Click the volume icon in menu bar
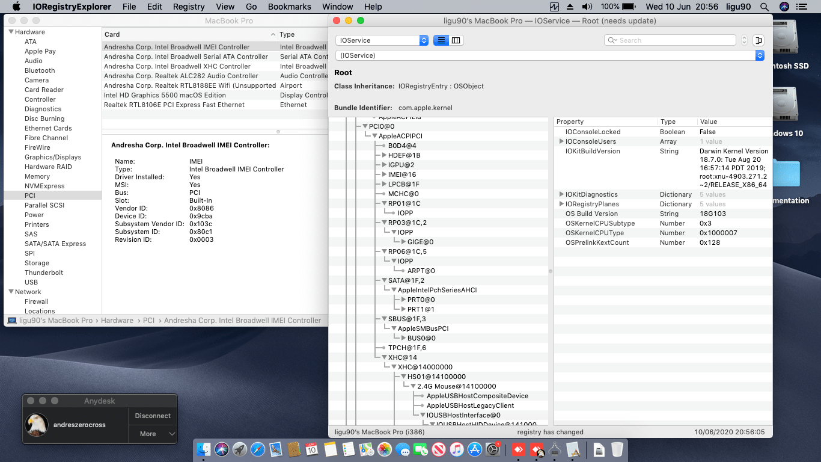Screen dimensions: 821x462 tap(587, 7)
